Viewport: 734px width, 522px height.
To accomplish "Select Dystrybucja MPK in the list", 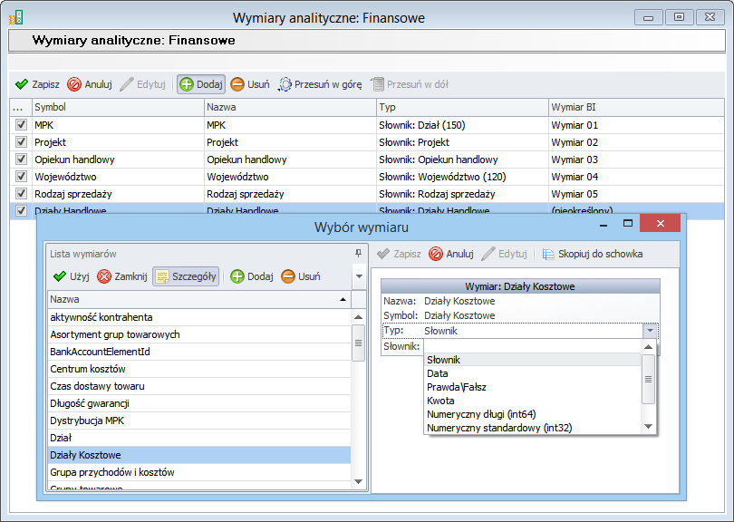I will pos(199,420).
